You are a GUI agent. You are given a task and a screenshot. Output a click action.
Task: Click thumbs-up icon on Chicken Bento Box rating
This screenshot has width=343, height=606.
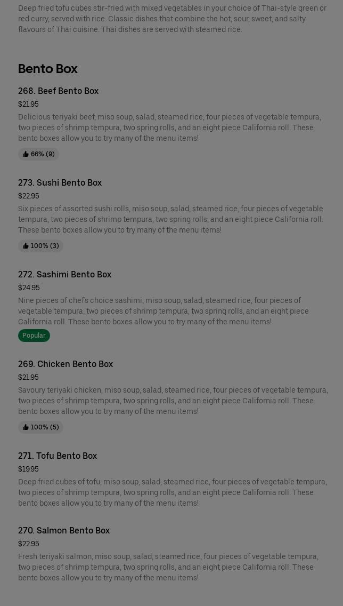pyautogui.click(x=26, y=427)
